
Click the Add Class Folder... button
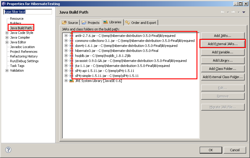coord(223,69)
